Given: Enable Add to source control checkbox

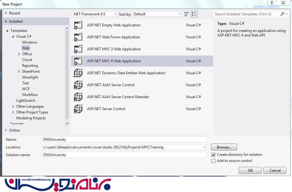Looking at the screenshot, I should click(213, 161).
